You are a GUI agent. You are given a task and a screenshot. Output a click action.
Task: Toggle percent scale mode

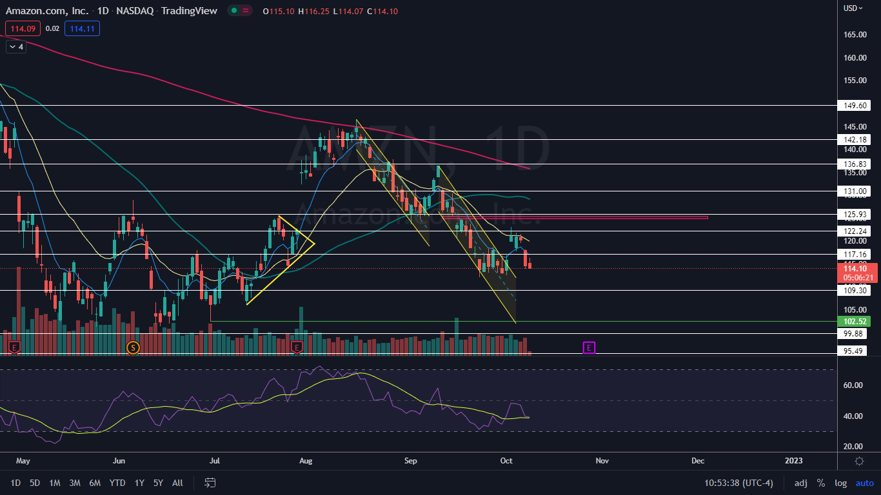[820, 483]
